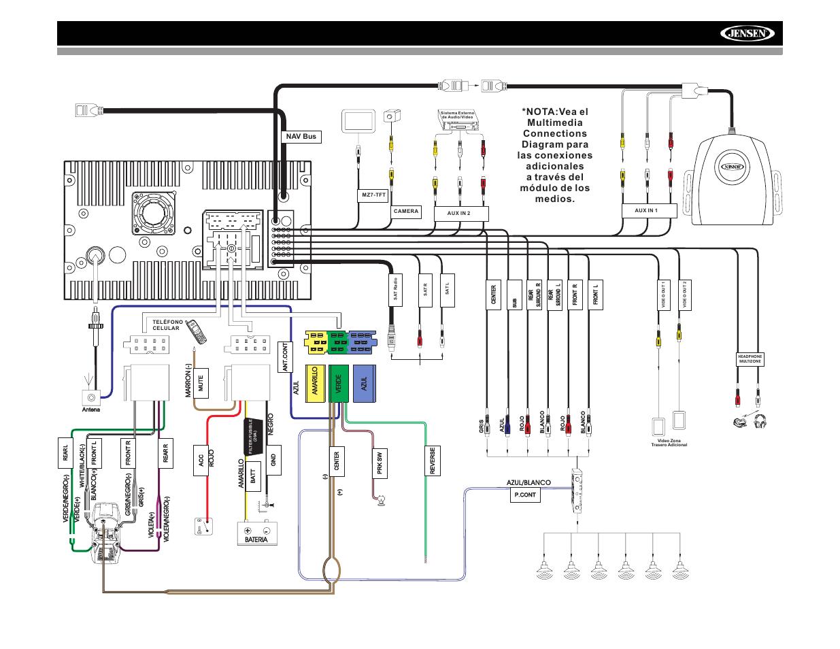Click the NOTA Multimedia Connections Diagram note
The image size is (840, 649).
(x=555, y=155)
